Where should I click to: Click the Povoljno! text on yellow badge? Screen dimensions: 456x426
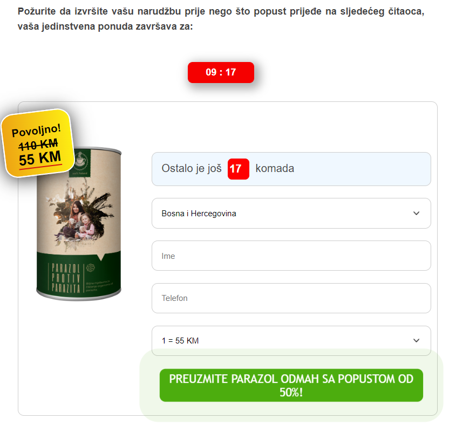point(36,130)
